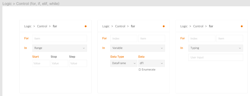
Task: Click Control in the Variable card breadcrumb
Action: [120, 26]
